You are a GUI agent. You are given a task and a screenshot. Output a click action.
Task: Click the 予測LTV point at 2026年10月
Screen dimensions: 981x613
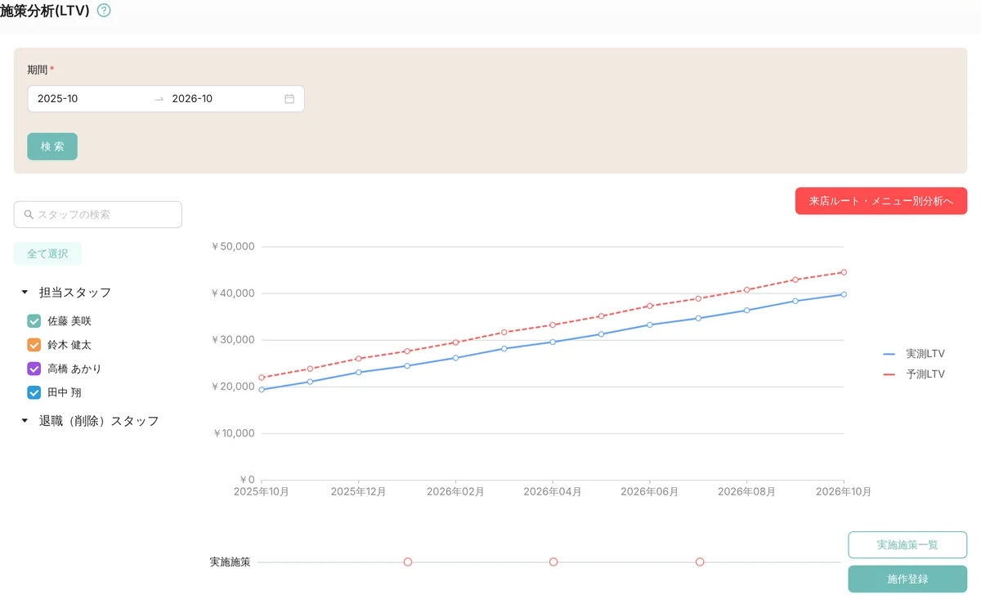[844, 272]
